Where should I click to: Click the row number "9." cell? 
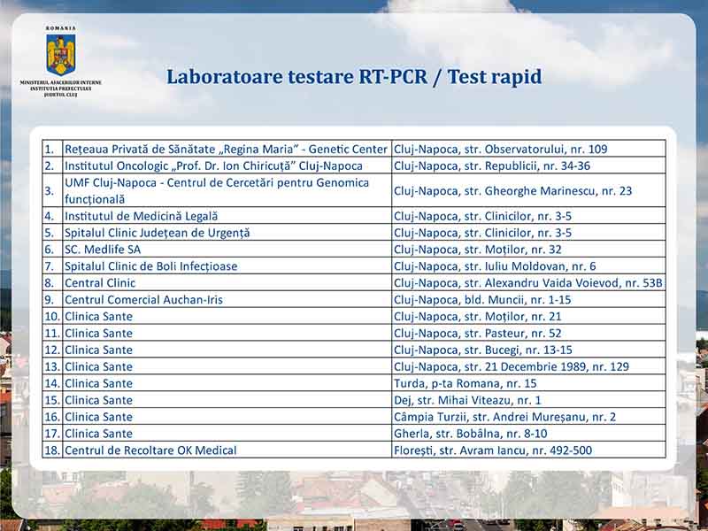(52, 300)
